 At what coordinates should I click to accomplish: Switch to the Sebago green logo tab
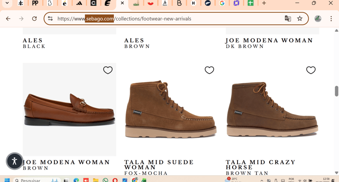(136, 3)
